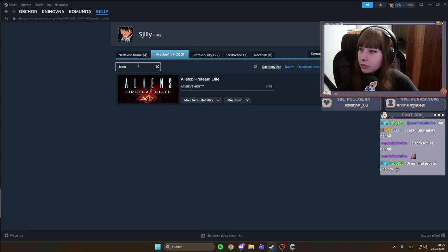Expand Moje herní statistiky dropdown
448x252 pixels.
(x=202, y=100)
